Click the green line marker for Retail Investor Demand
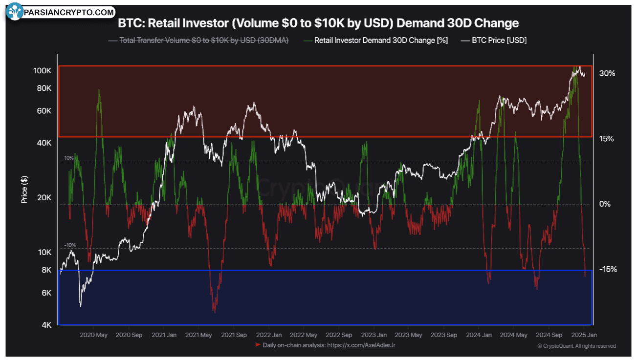This screenshot has width=638, height=361. point(308,41)
